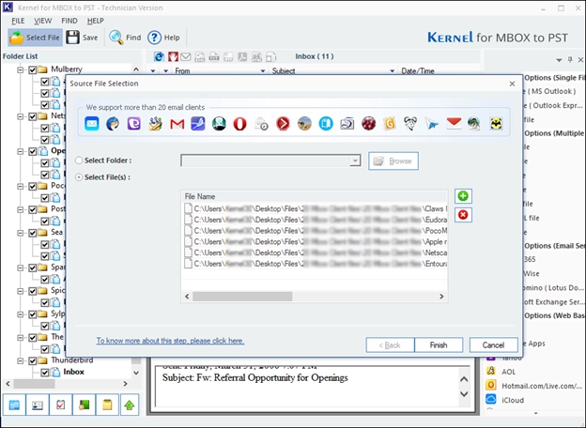
Task: Click the SeaMonkey bird icon
Action: pyautogui.click(x=198, y=123)
